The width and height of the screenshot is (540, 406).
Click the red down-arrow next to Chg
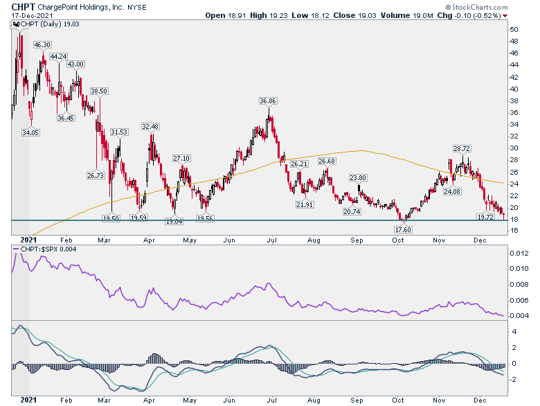coord(505,16)
